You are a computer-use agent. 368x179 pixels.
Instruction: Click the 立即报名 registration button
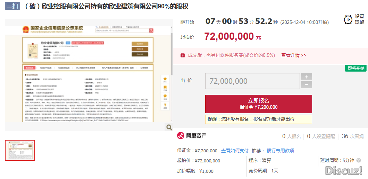(258, 104)
